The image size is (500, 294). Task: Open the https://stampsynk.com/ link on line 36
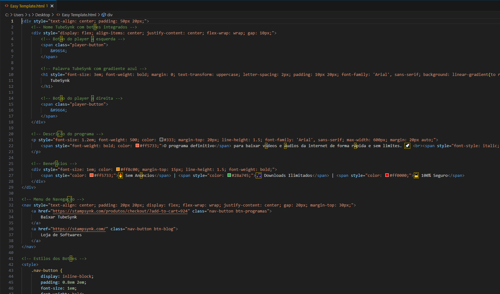tap(79, 229)
